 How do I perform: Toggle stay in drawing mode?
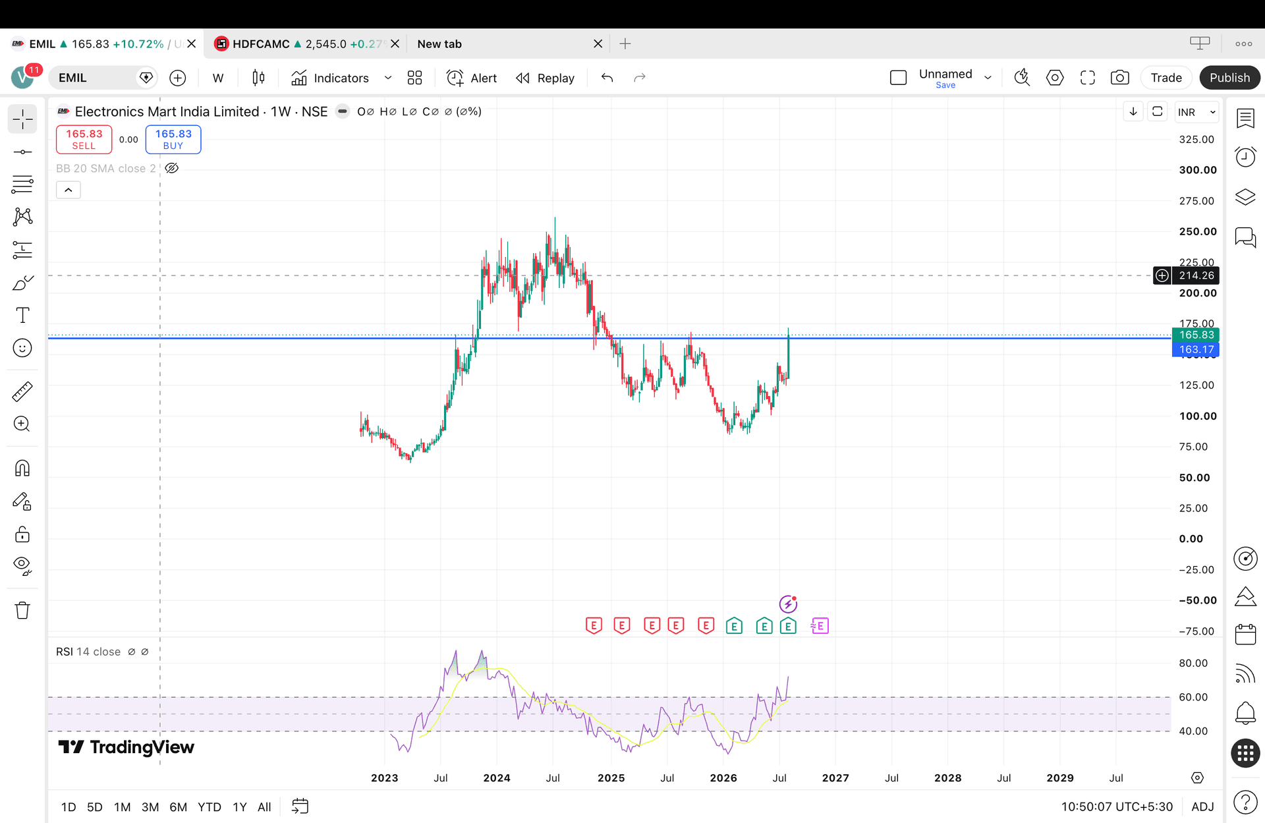click(x=22, y=501)
